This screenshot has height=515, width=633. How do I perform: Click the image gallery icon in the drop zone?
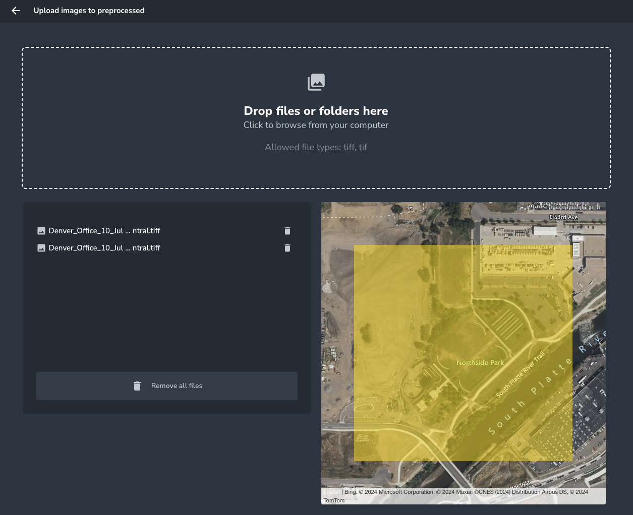(x=316, y=82)
